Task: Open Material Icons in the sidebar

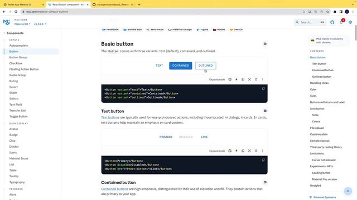Action: [x=18, y=158]
